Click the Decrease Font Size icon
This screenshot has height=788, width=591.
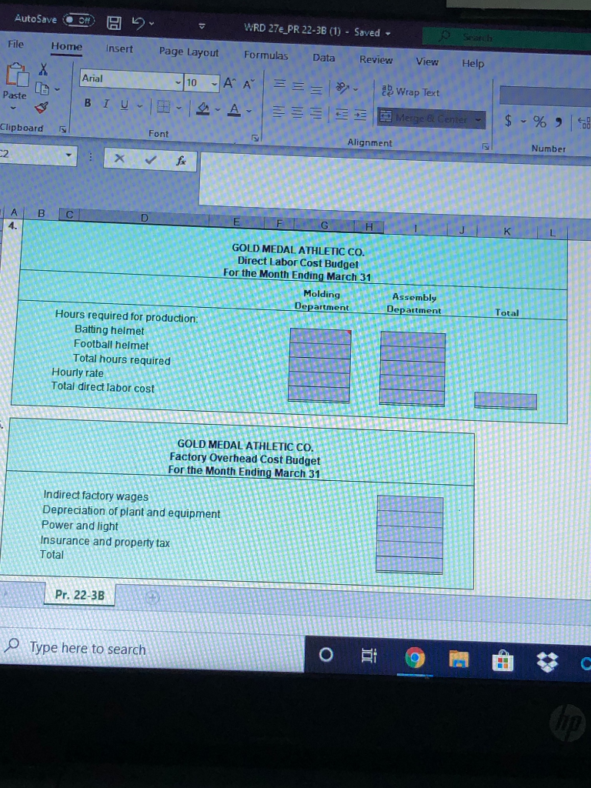[x=249, y=85]
